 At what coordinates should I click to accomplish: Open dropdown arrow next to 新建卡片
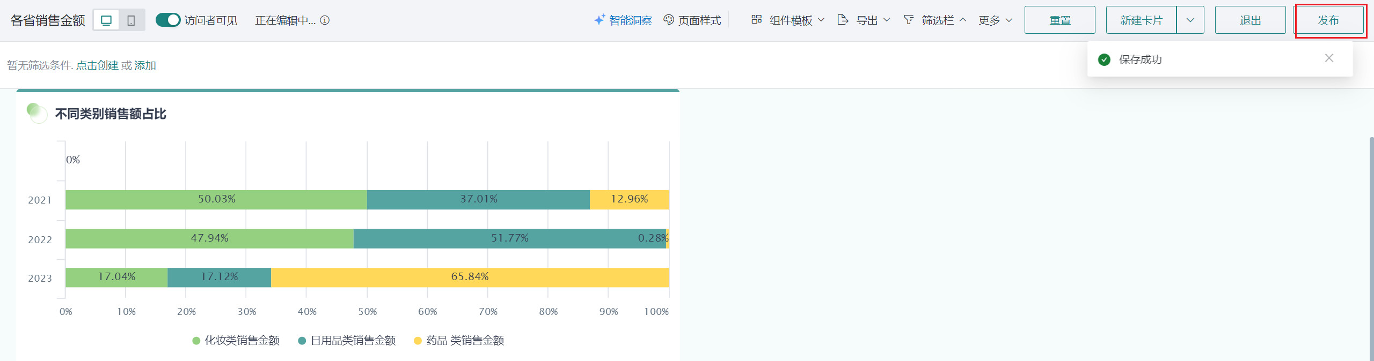tap(1190, 20)
